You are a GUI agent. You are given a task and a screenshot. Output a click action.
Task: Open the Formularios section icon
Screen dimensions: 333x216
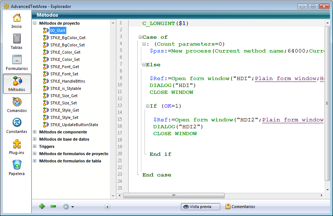(17, 60)
